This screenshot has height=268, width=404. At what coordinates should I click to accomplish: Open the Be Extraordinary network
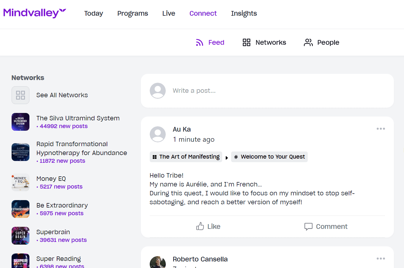(x=62, y=205)
